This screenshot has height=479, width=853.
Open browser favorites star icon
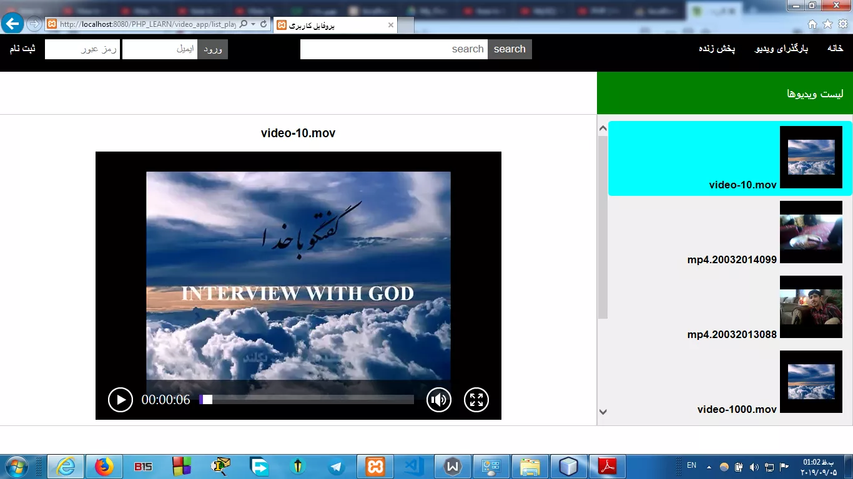pyautogui.click(x=828, y=24)
